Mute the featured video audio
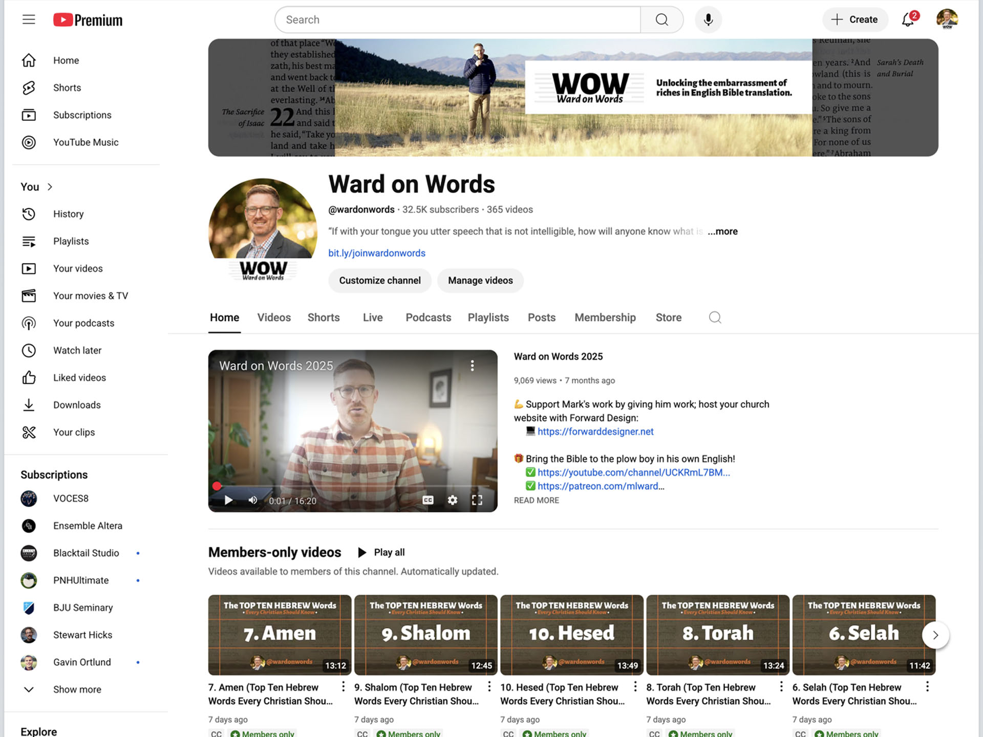Screen dimensions: 983x737 252,500
